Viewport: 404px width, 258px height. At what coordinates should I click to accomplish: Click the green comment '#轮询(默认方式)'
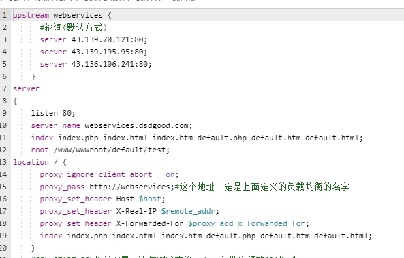pos(73,27)
